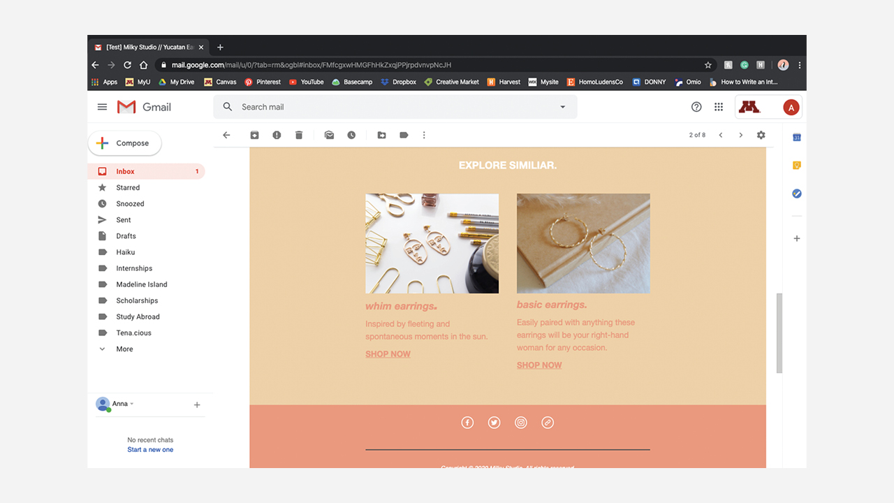
Task: Open the YouTube bookmark
Action: [x=307, y=82]
